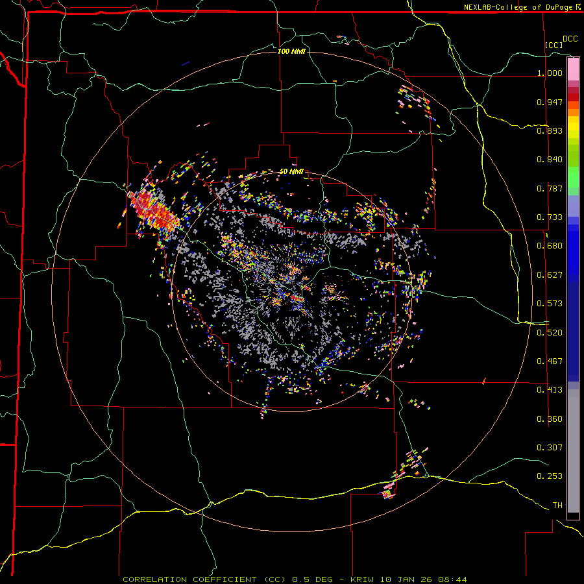Click the 100 NMI range ring label's circle top
Viewport: 584px width, 584px height.
pyautogui.click(x=291, y=52)
